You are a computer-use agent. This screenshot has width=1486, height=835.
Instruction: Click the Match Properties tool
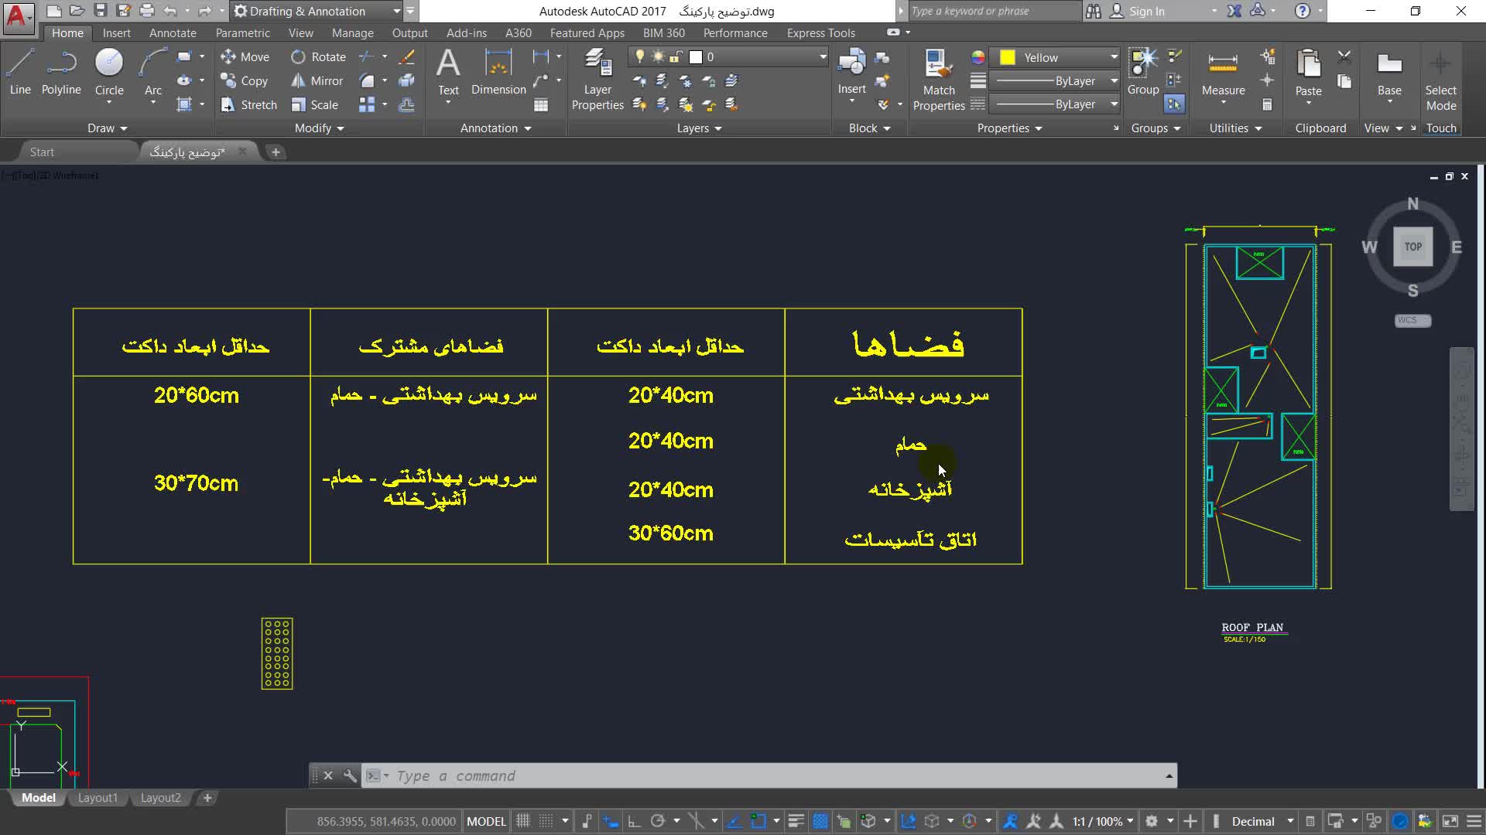point(938,78)
